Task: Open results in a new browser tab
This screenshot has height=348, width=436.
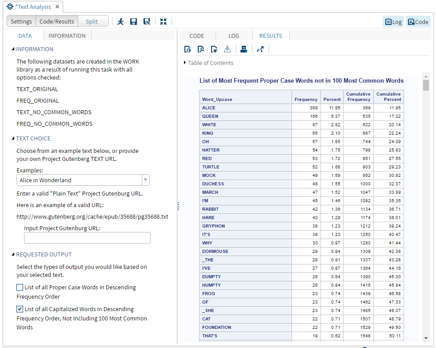Action: (260, 49)
